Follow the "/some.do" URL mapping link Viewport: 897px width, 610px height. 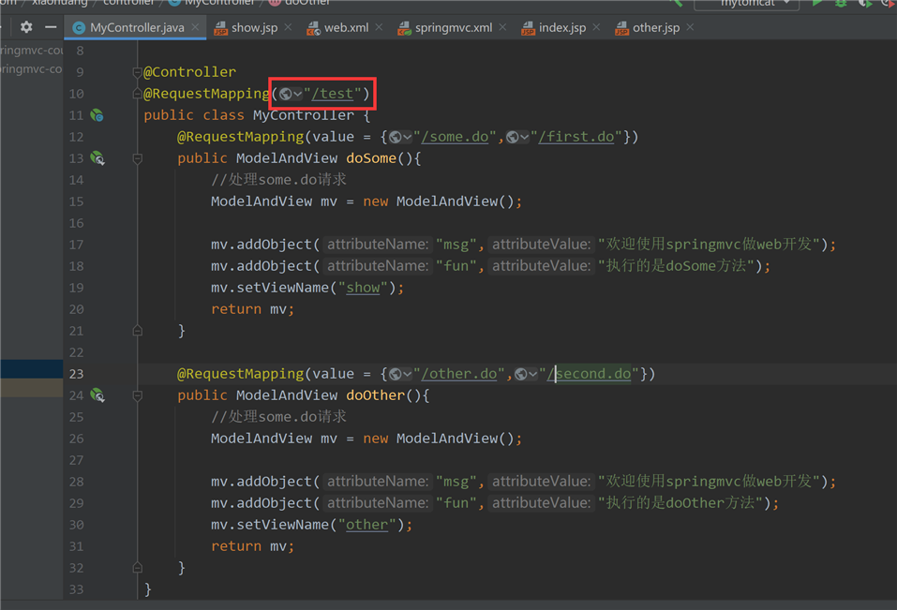(x=455, y=137)
